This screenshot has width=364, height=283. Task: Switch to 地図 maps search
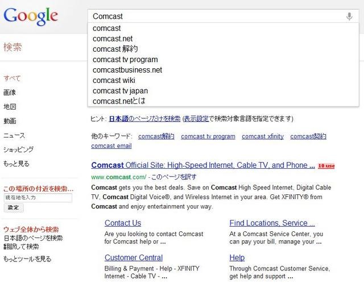[x=10, y=107]
